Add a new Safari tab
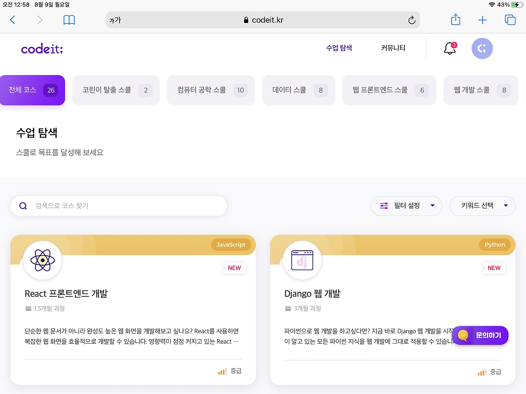This screenshot has width=526, height=394. (482, 20)
